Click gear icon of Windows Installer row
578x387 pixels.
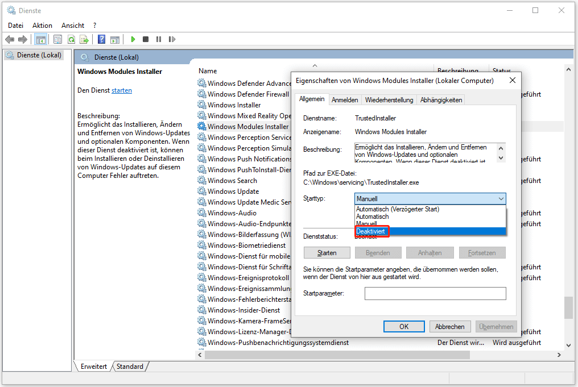tap(201, 105)
